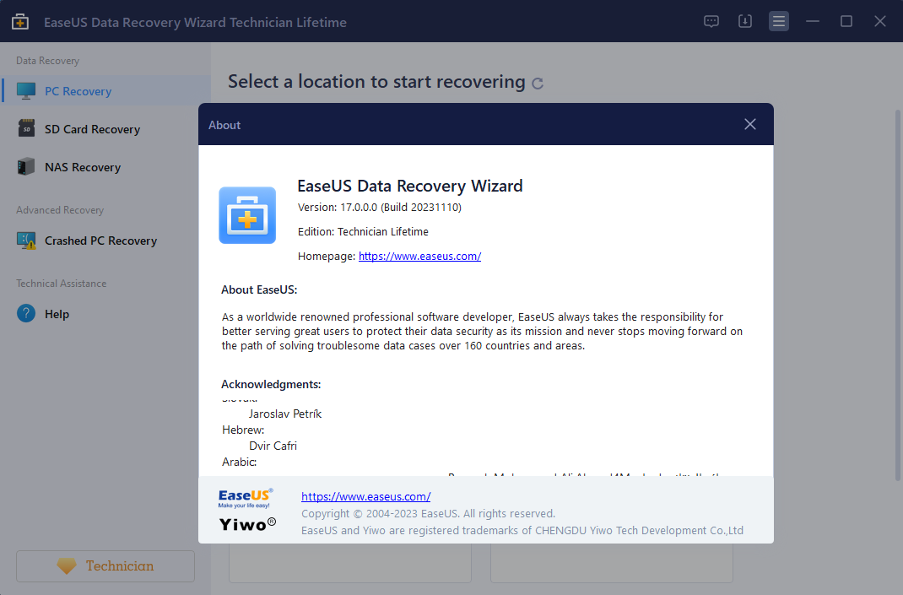Screen dimensions: 903x595
Task: Open NAS Recovery in sidebar
Action: [106, 167]
